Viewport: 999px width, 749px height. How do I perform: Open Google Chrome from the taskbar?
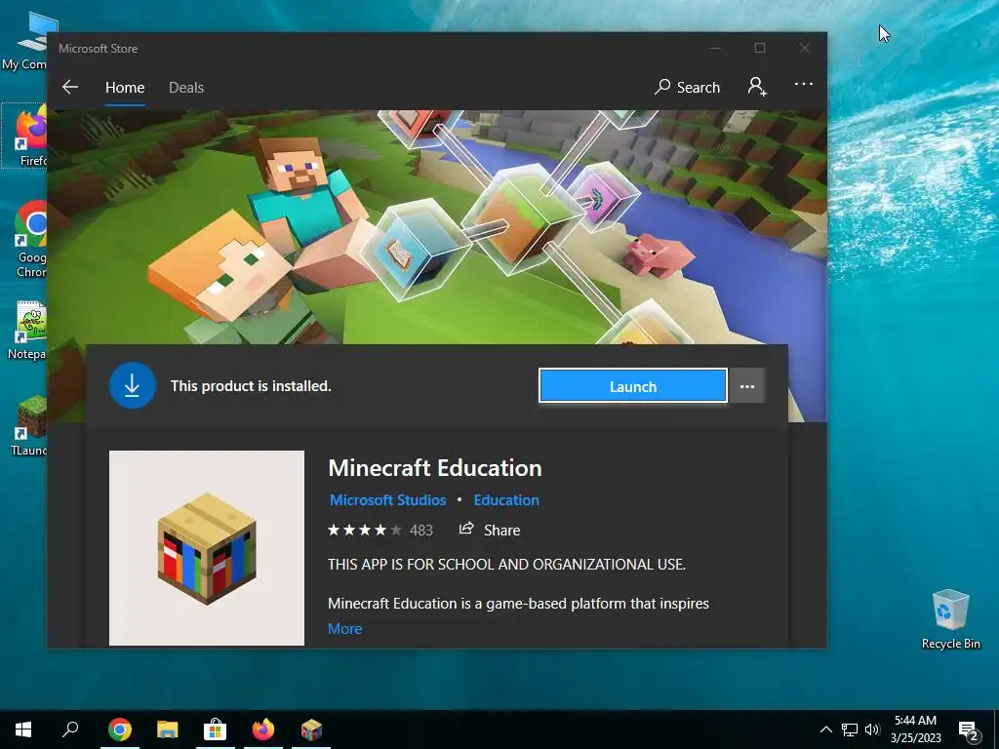pos(120,729)
